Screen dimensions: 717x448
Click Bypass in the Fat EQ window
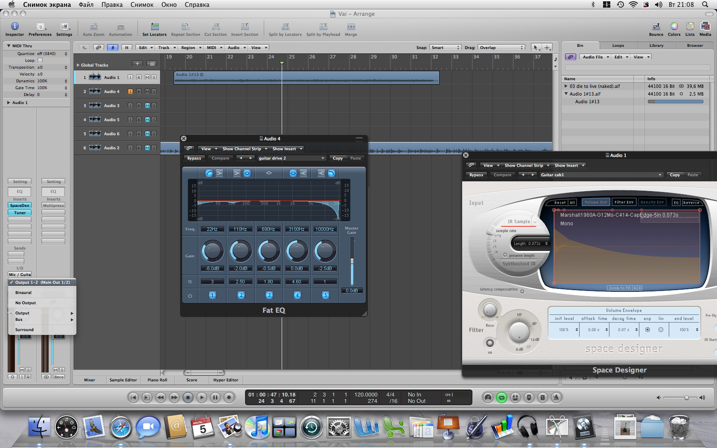click(194, 158)
